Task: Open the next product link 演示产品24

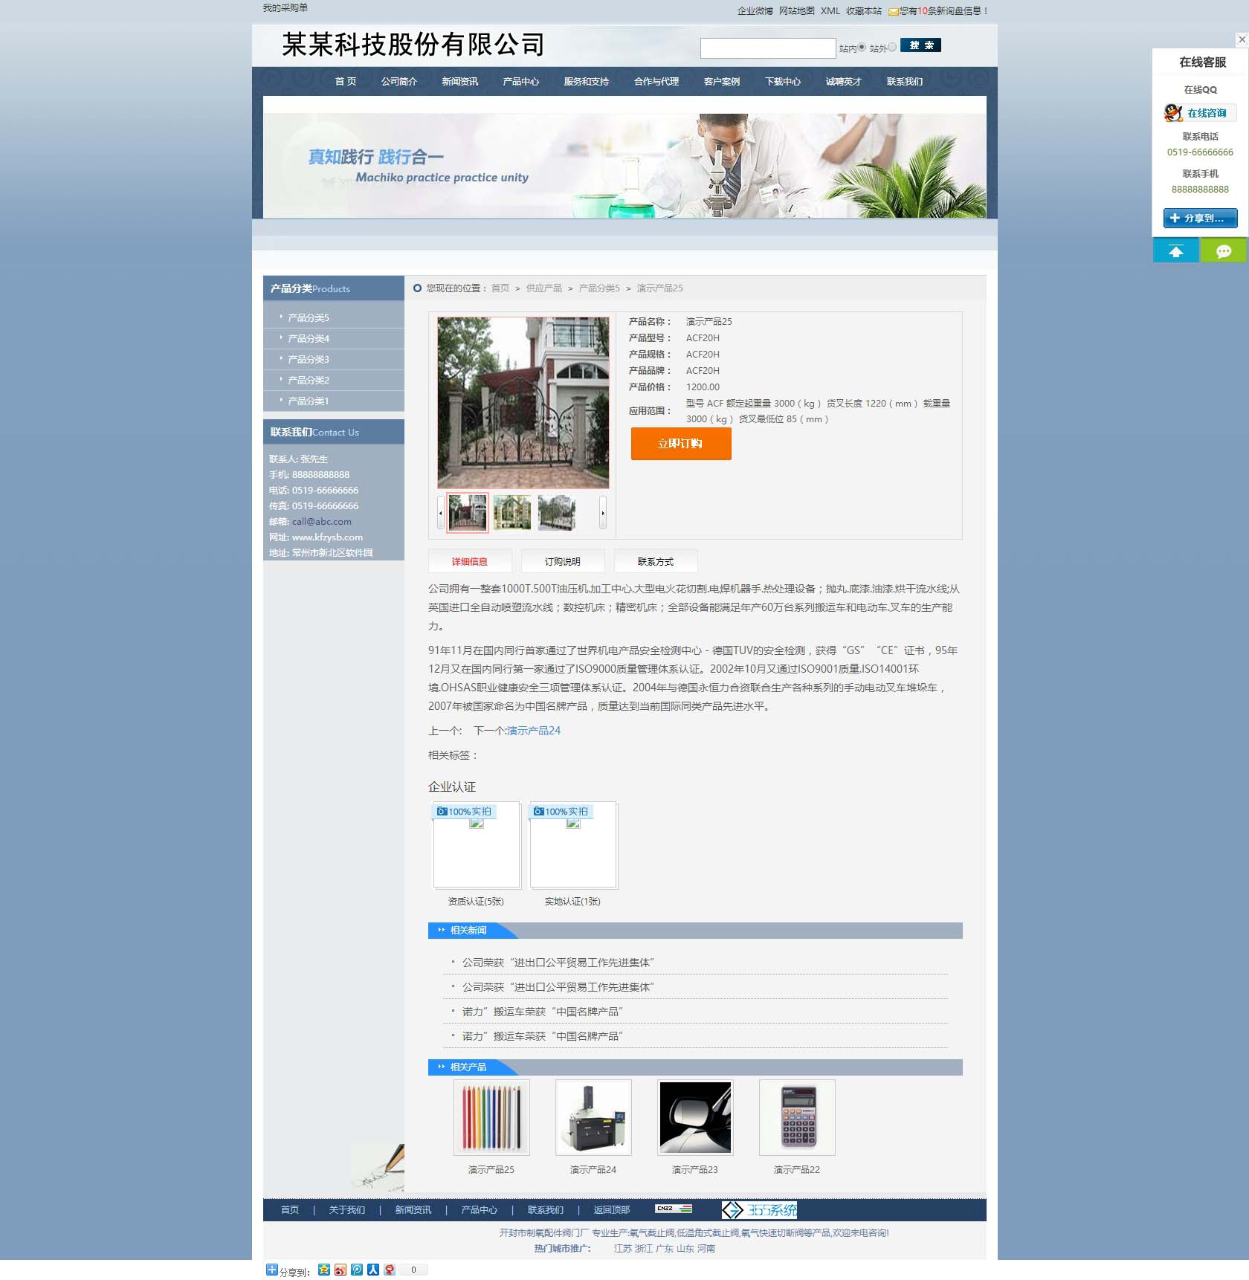Action: coord(533,731)
